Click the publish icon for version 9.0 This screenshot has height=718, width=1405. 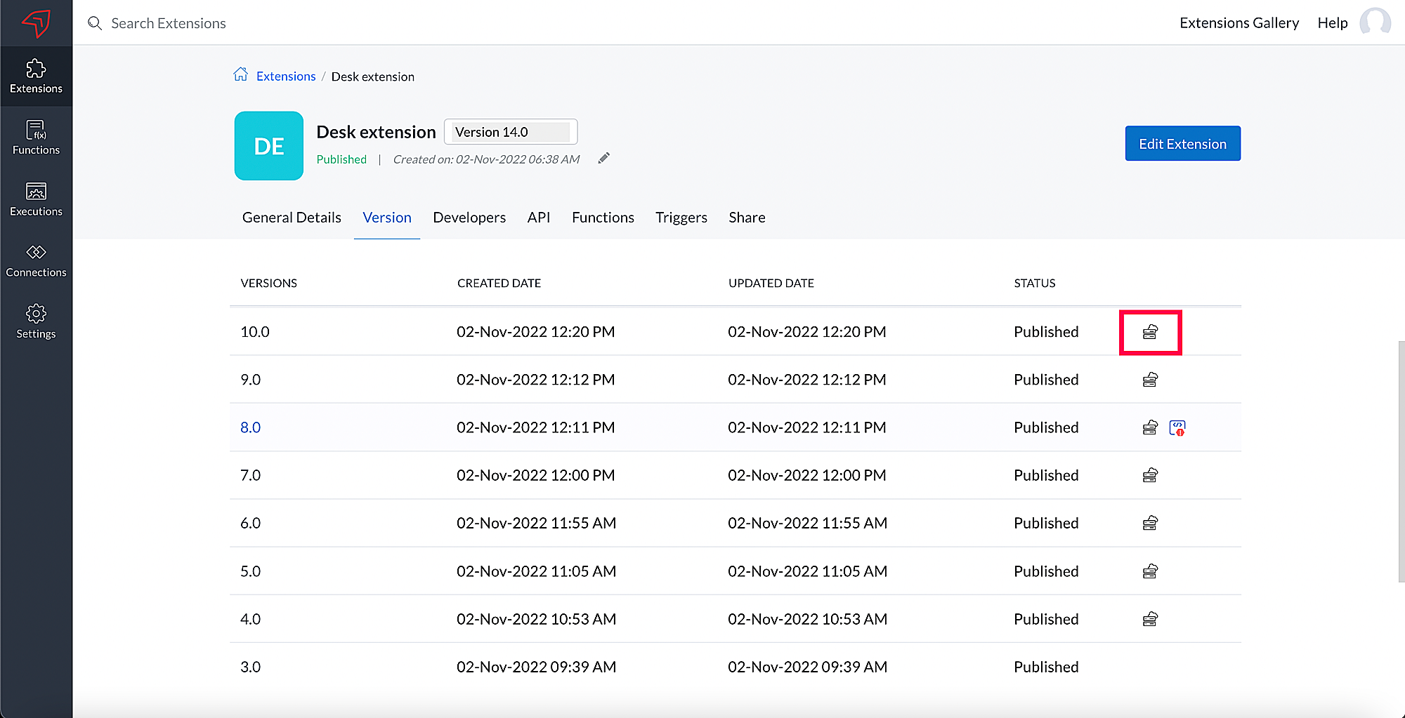point(1149,380)
